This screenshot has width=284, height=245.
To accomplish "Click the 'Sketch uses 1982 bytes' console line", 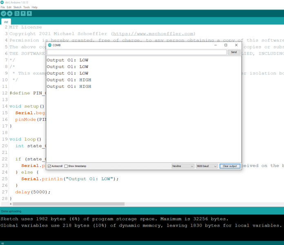I will tap(115, 219).
